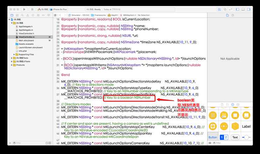This screenshot has width=260, height=154.
Task: Collapse the root 05.导航 project
Action: point(9,20)
